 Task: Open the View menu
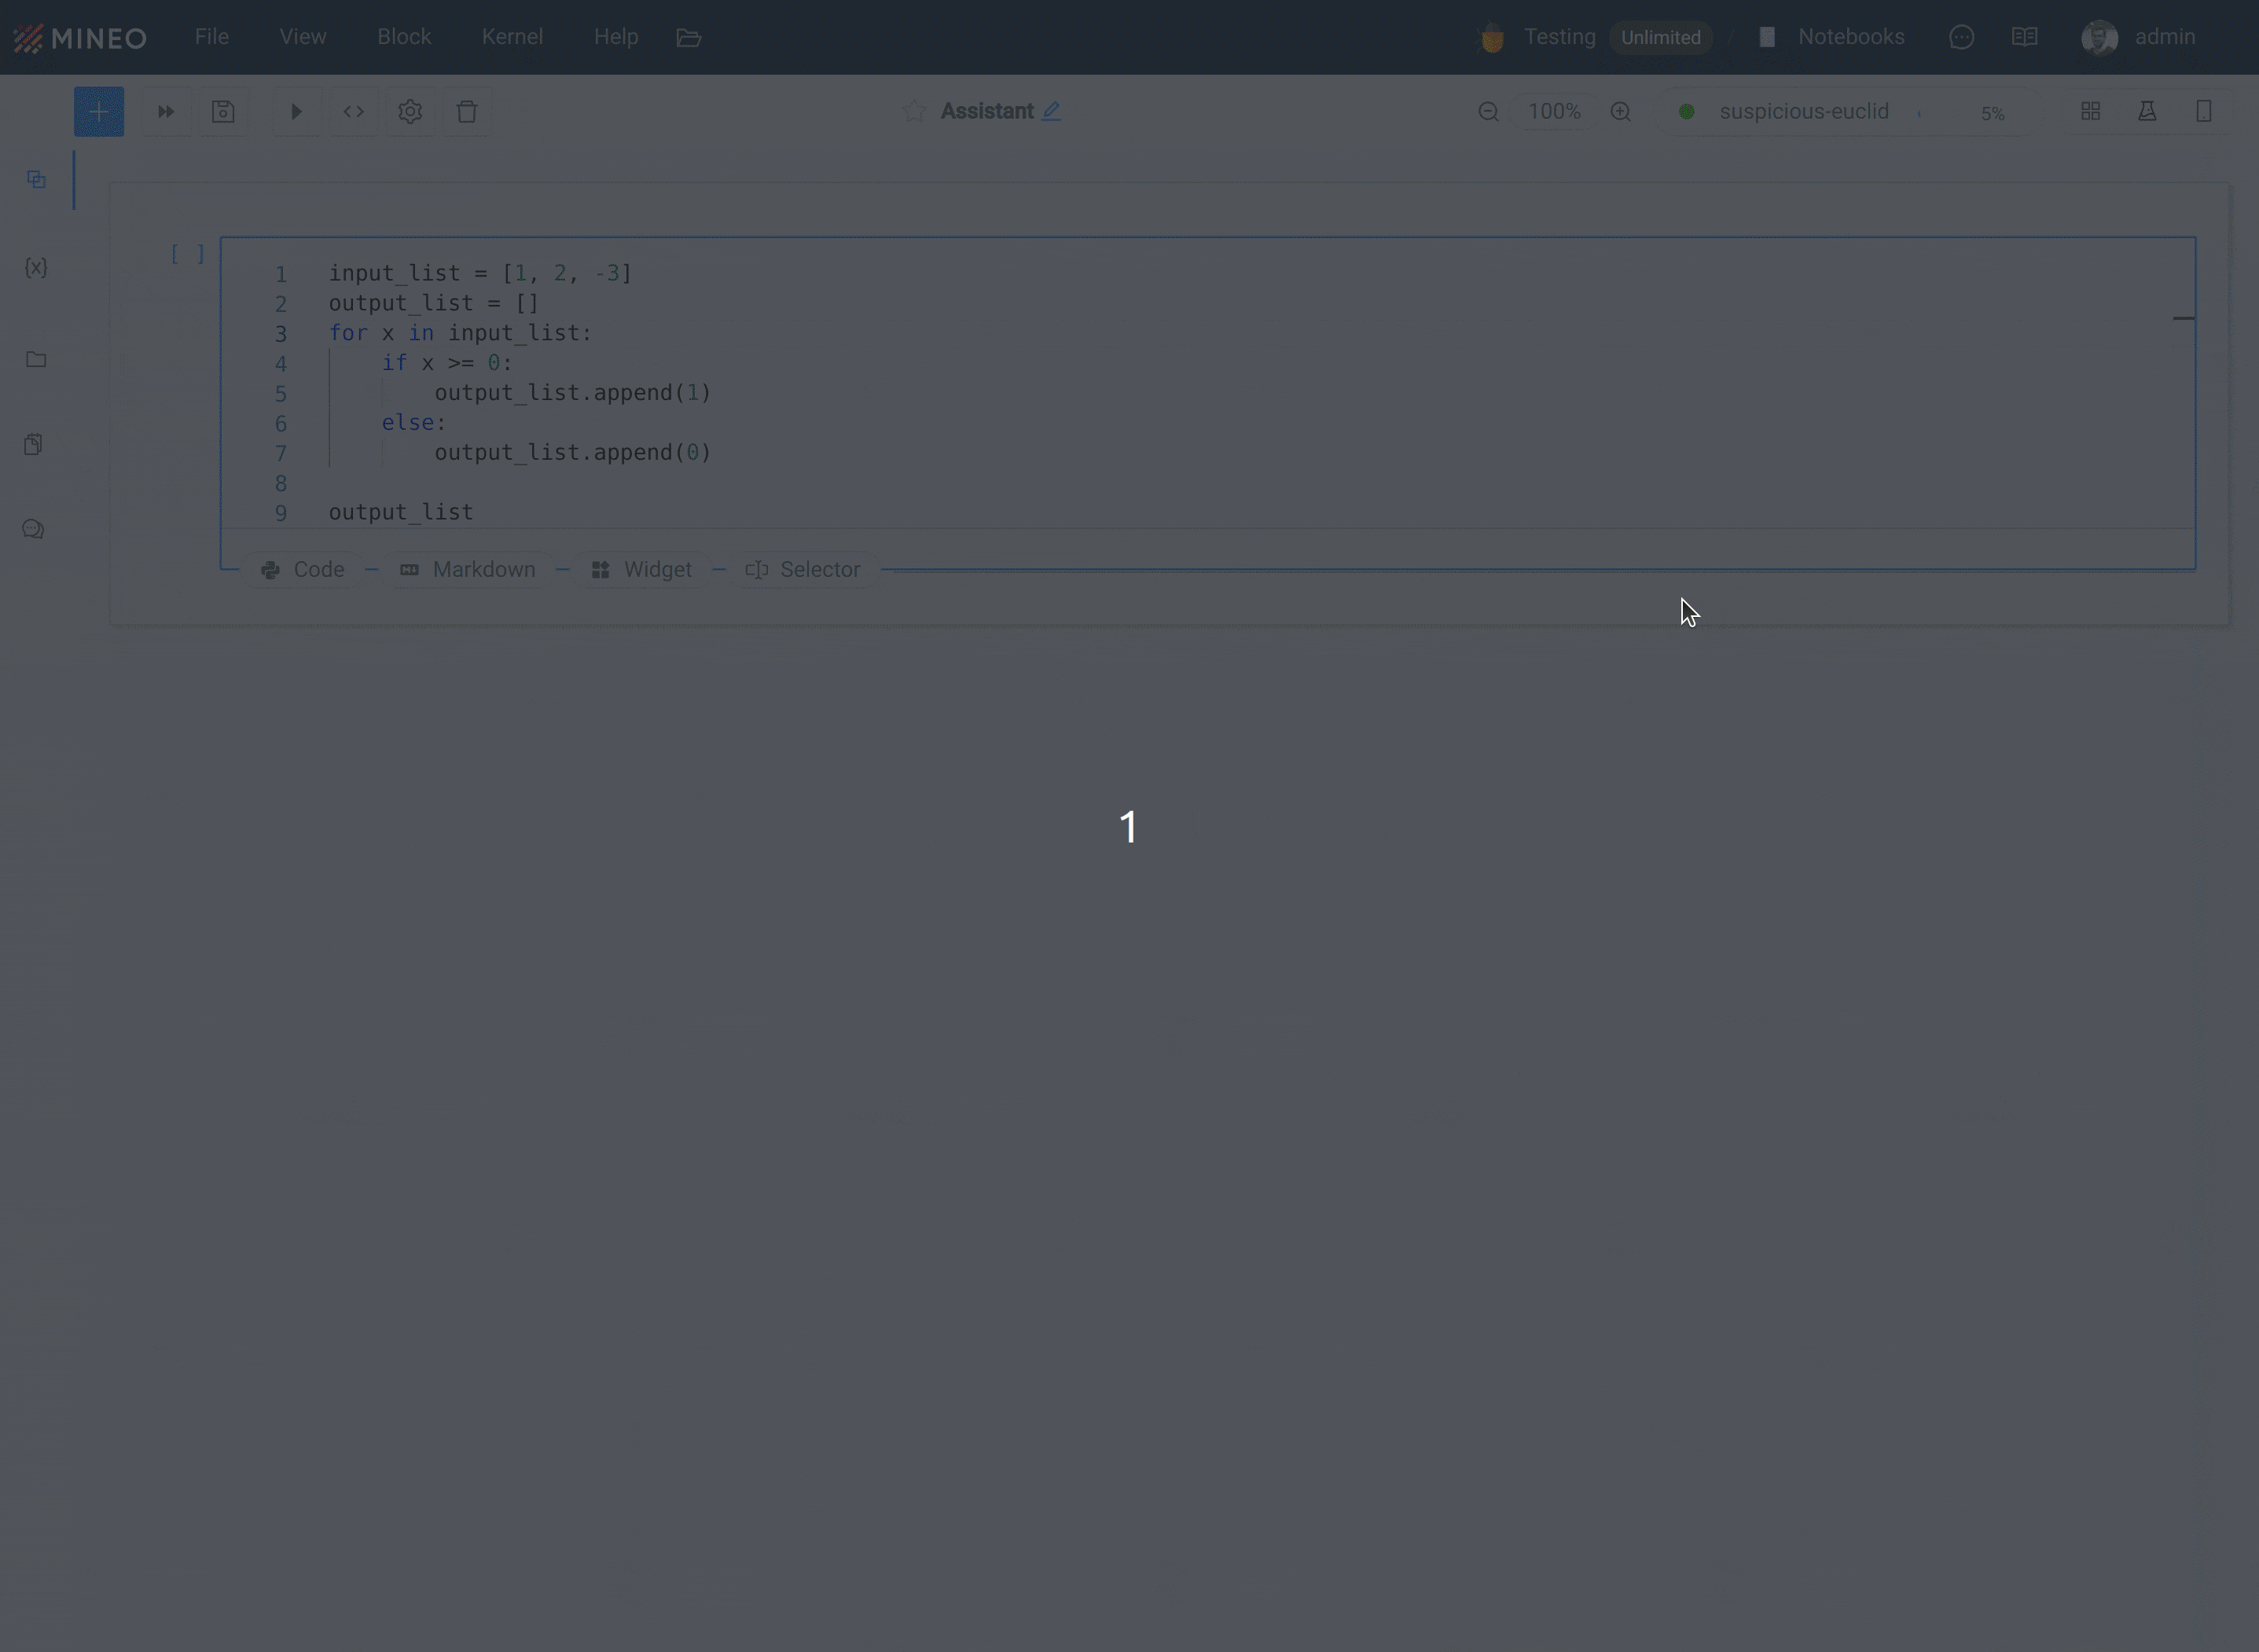[x=303, y=37]
